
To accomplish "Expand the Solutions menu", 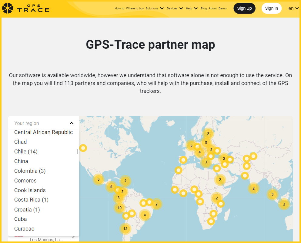I will click(154, 8).
